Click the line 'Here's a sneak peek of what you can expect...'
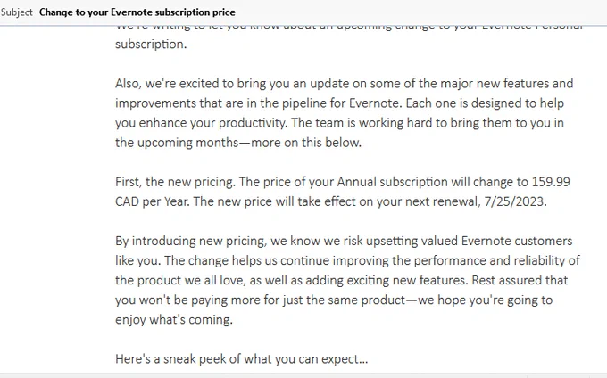 pyautogui.click(x=242, y=359)
